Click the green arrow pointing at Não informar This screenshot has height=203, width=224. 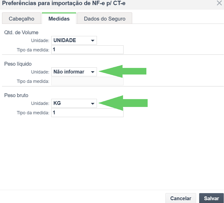click(x=123, y=71)
